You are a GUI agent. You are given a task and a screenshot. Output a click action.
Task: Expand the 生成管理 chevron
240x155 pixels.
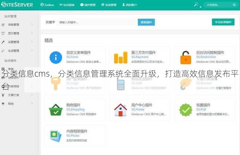coord(32,50)
